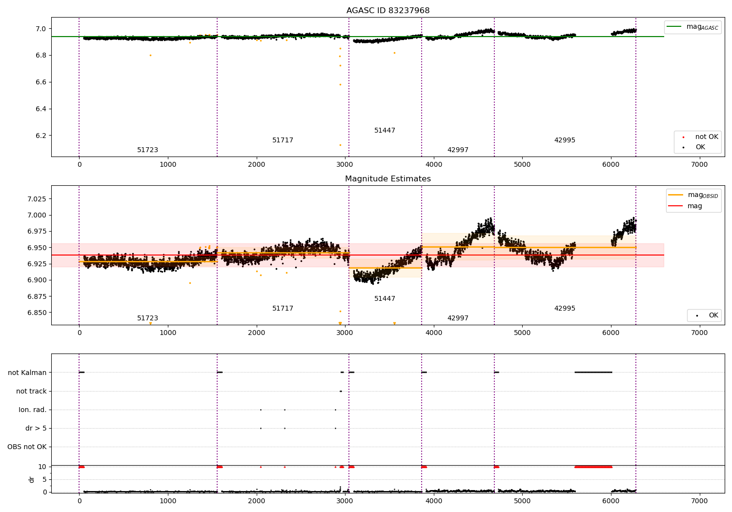This screenshot has height=512, width=732.
Task: Click OBSID label 42995 in Magnitude Estimates plot
Action: tap(565, 309)
